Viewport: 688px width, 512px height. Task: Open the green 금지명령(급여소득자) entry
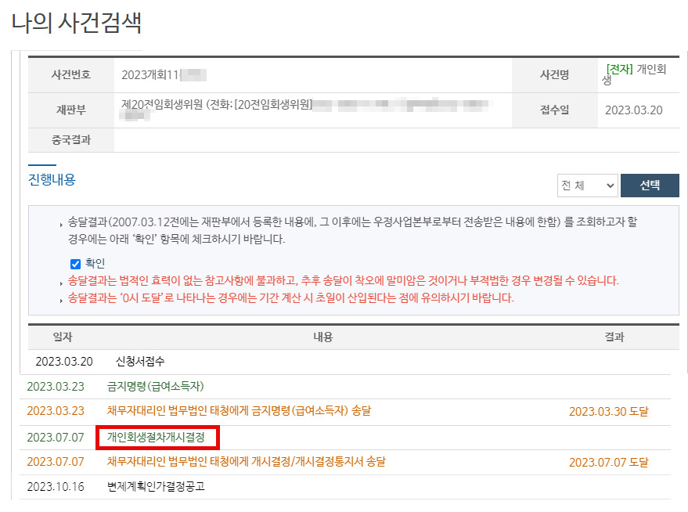click(155, 387)
